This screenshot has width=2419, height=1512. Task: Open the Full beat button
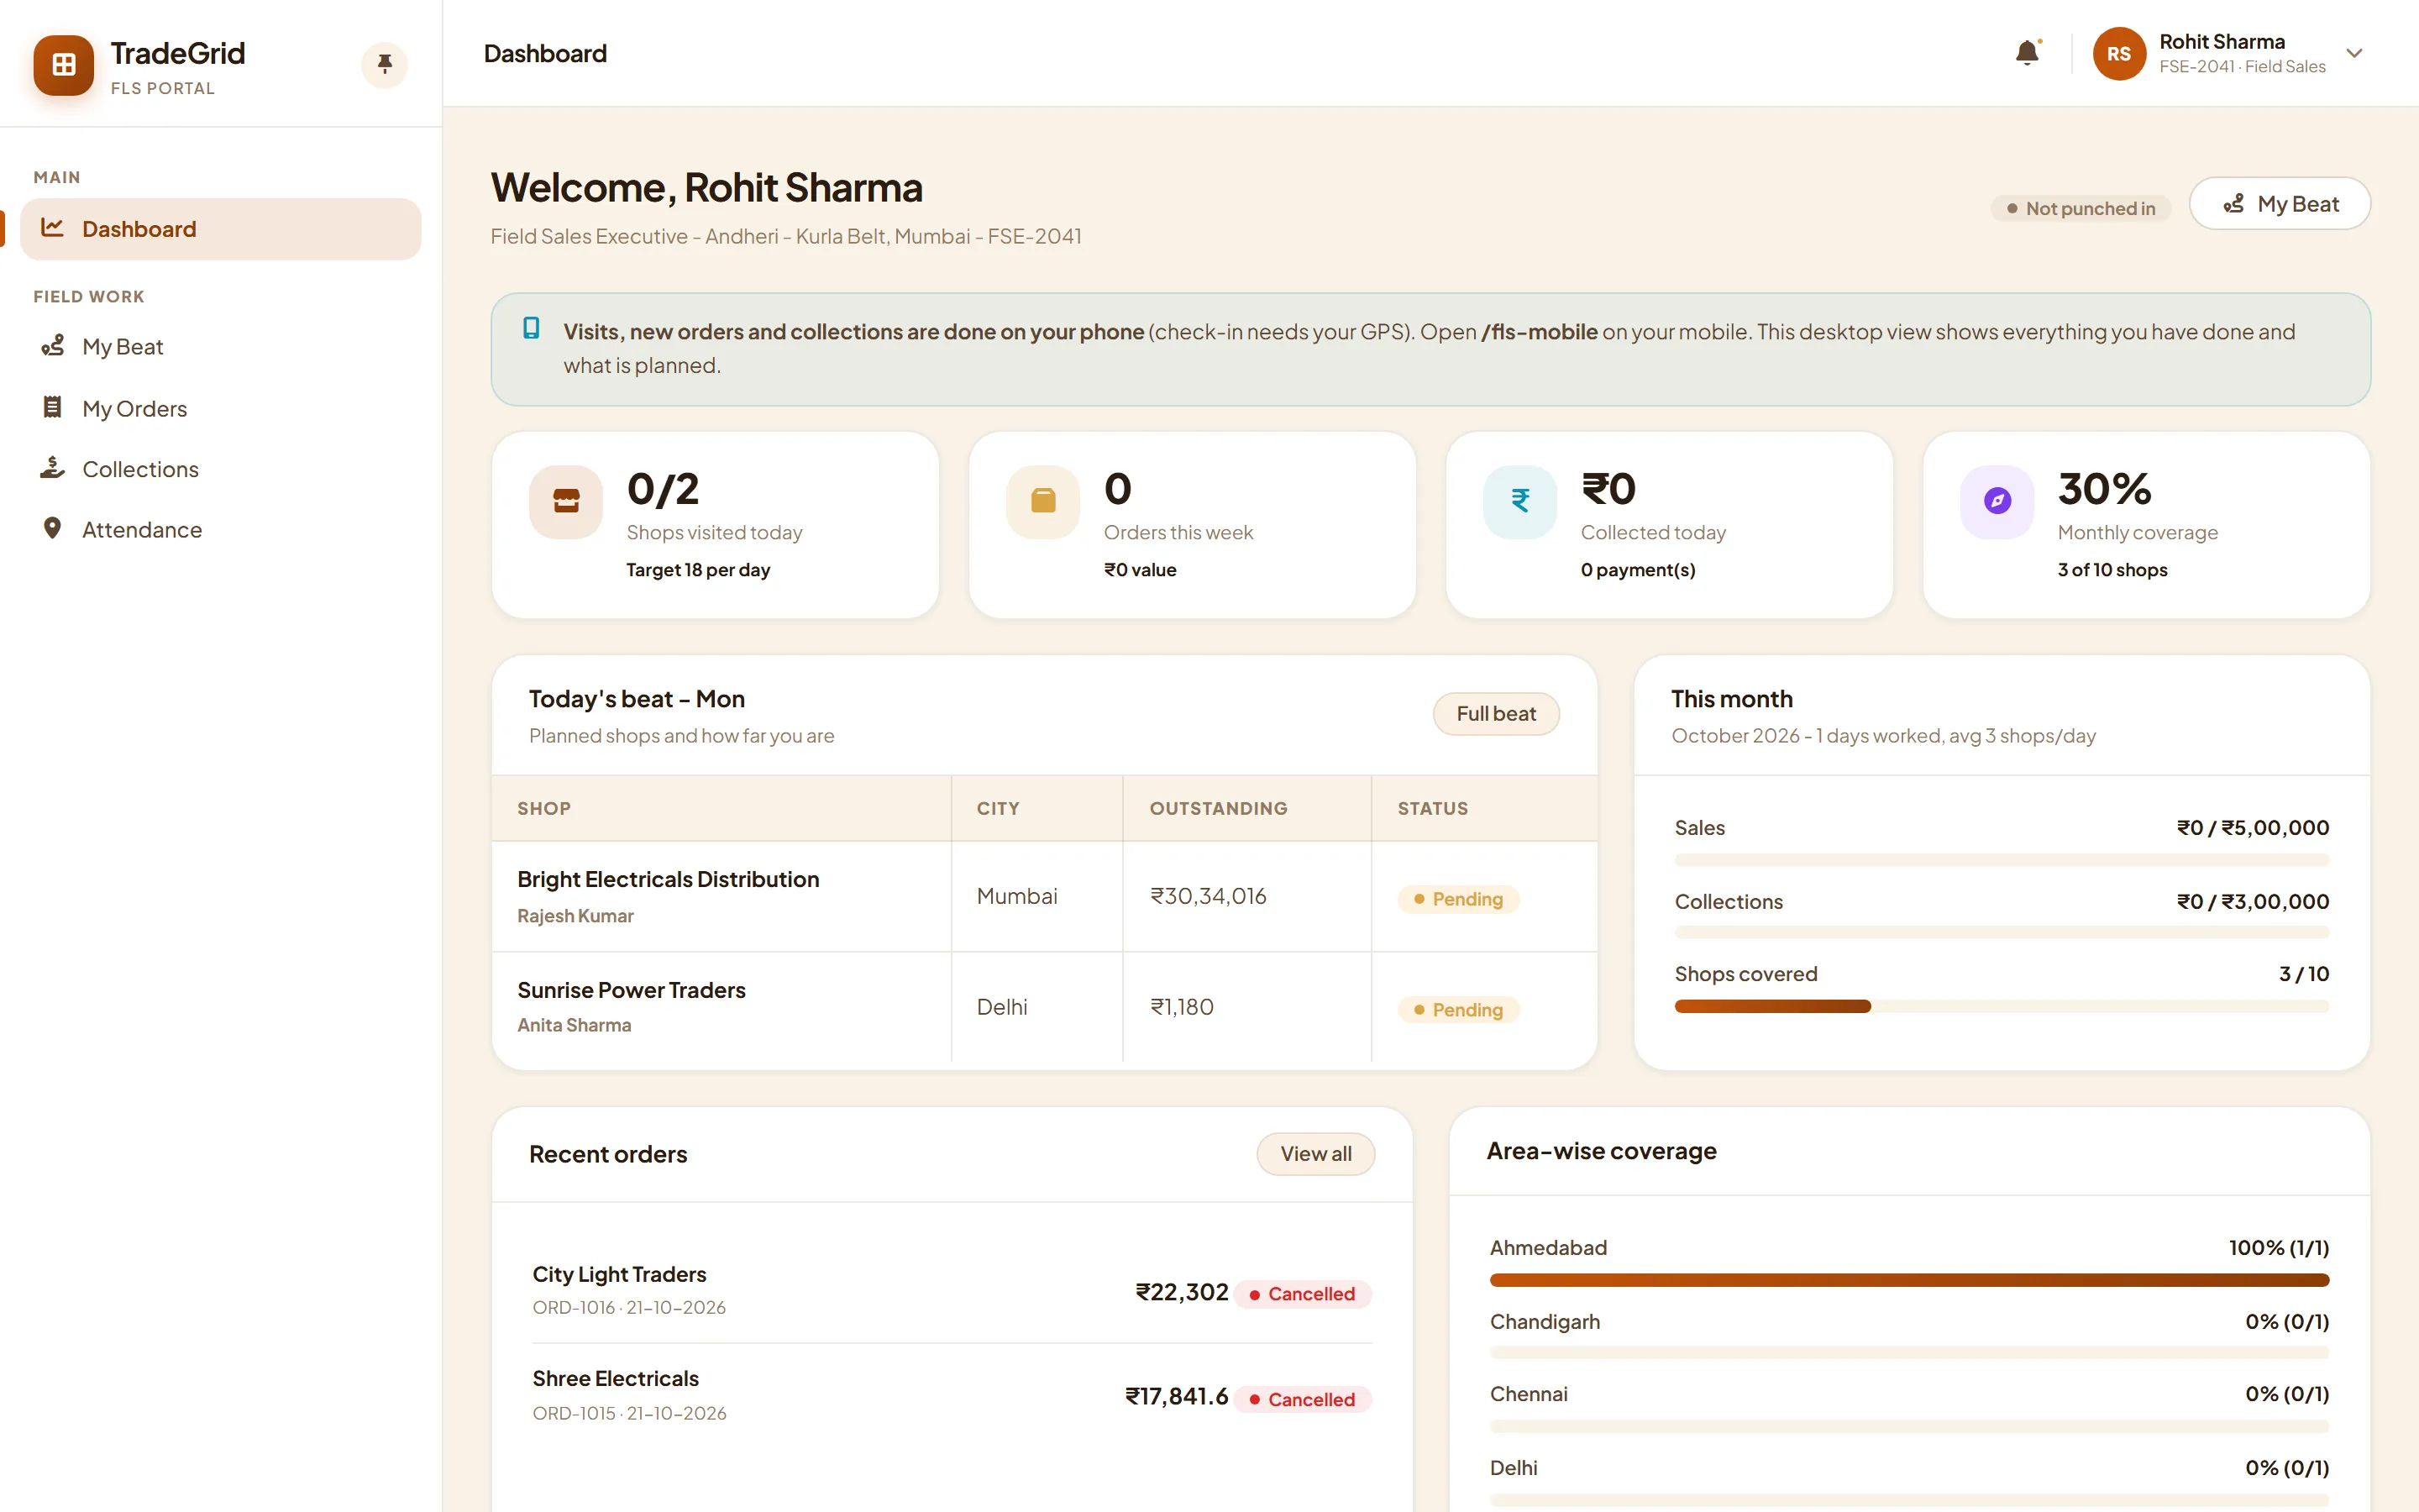(x=1495, y=714)
